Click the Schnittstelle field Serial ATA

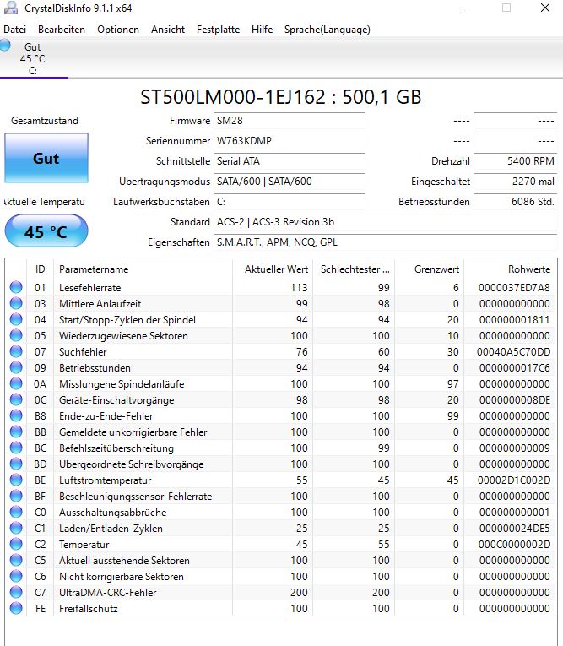[290, 161]
